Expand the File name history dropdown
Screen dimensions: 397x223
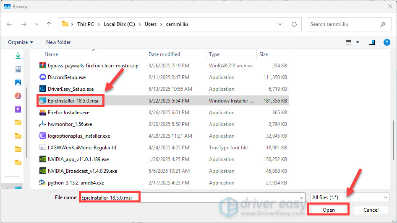point(302,197)
